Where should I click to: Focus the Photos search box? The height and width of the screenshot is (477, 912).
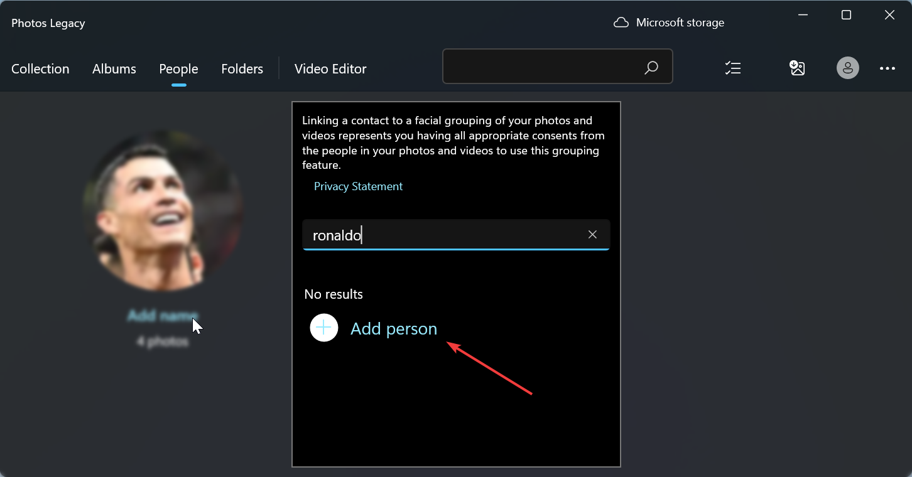558,67
